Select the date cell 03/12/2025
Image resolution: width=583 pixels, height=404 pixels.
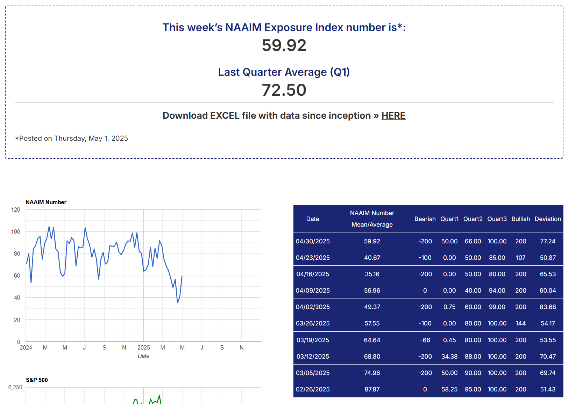tap(313, 357)
